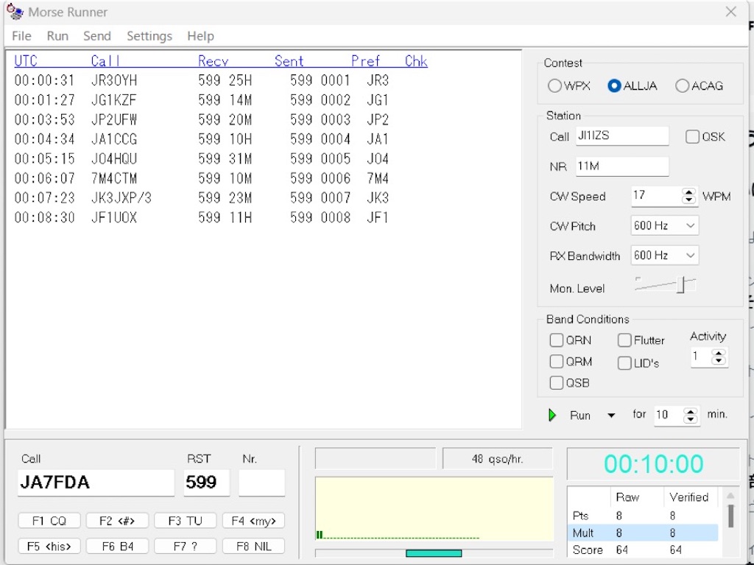Image resolution: width=754 pixels, height=565 pixels.
Task: Click the teal RIT indicator bar under waterfall
Action: 434,553
